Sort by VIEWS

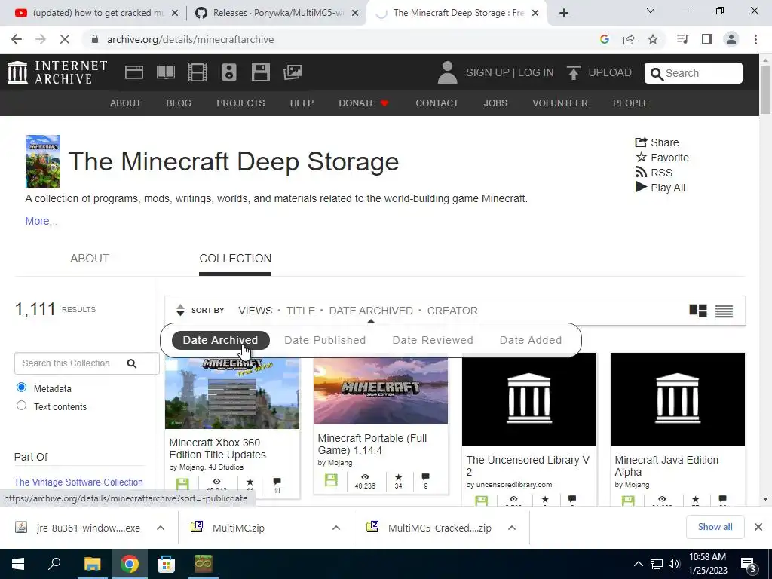[x=255, y=311]
